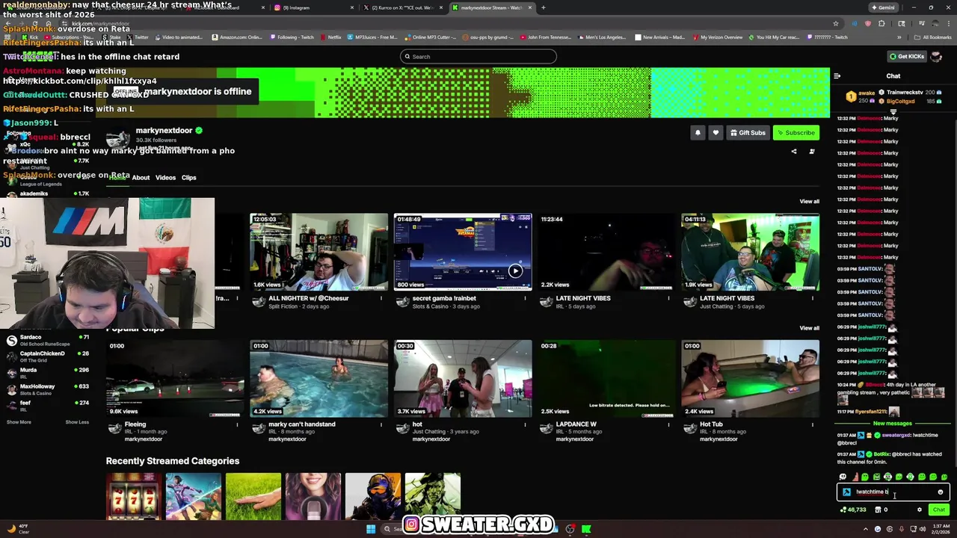Open the ALL NIGHTER w/ @Cheesur video thumbnail

pyautogui.click(x=319, y=252)
